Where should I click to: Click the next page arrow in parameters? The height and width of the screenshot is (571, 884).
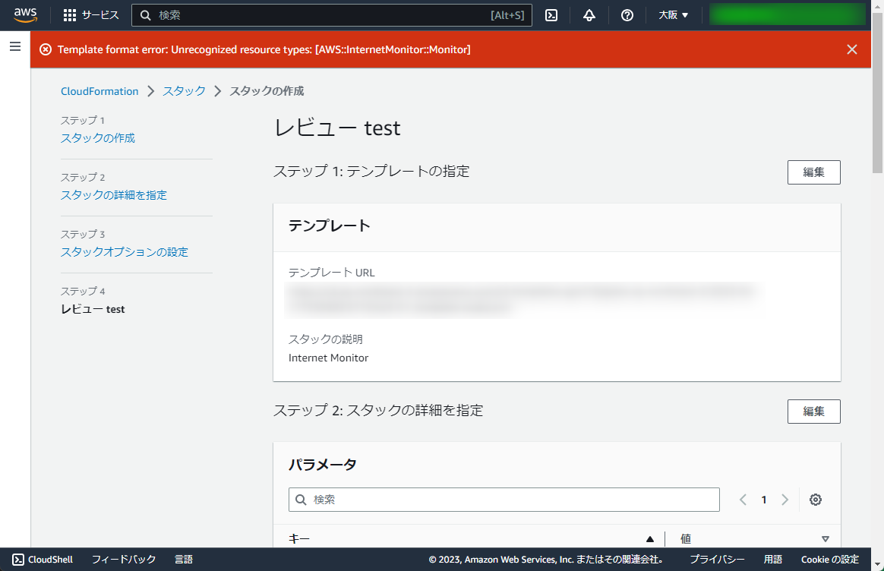(785, 500)
